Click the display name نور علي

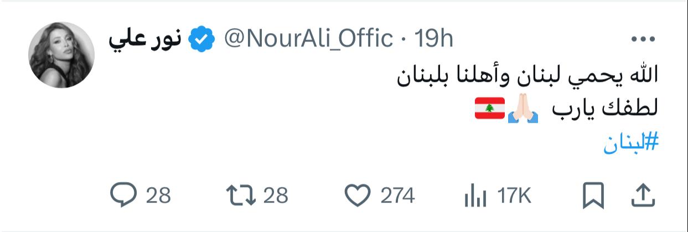pos(146,39)
